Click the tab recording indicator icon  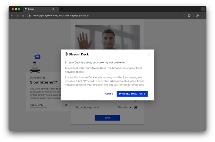[53, 9]
